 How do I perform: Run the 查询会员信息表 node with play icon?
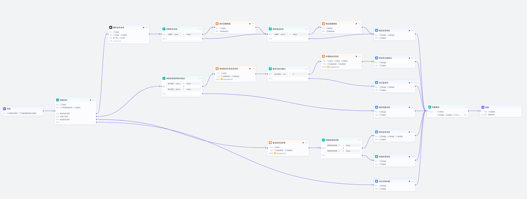pos(303,143)
